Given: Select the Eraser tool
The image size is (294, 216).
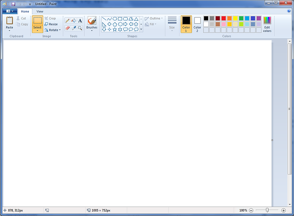Looking at the screenshot, I should (x=67, y=28).
